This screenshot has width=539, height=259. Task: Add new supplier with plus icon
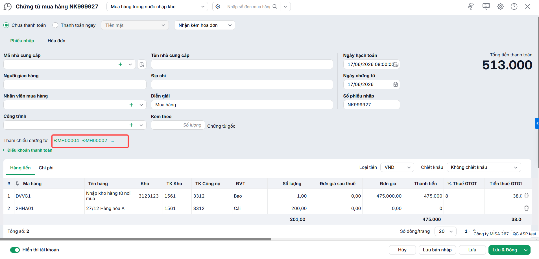tap(120, 64)
